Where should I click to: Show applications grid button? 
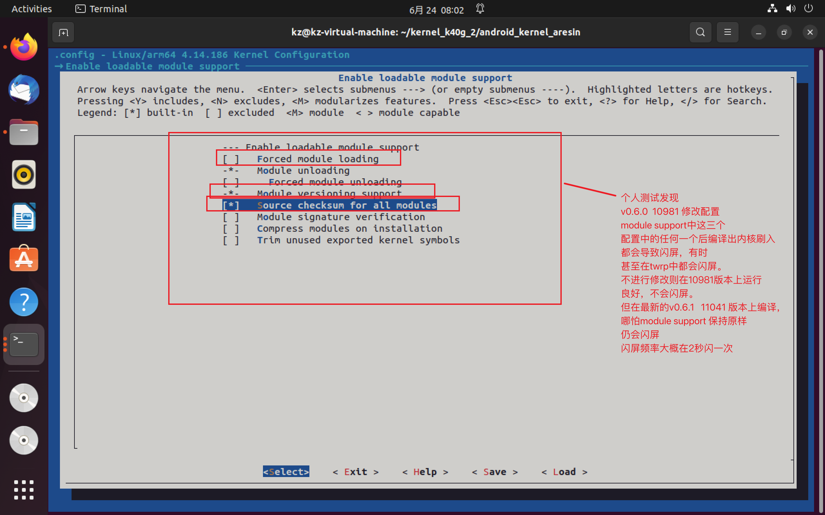pyautogui.click(x=24, y=490)
